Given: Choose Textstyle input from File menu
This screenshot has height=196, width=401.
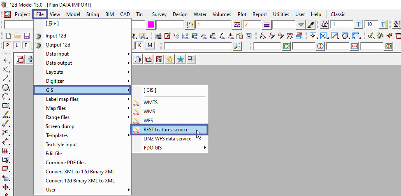Looking at the screenshot, I should pos(82,144).
